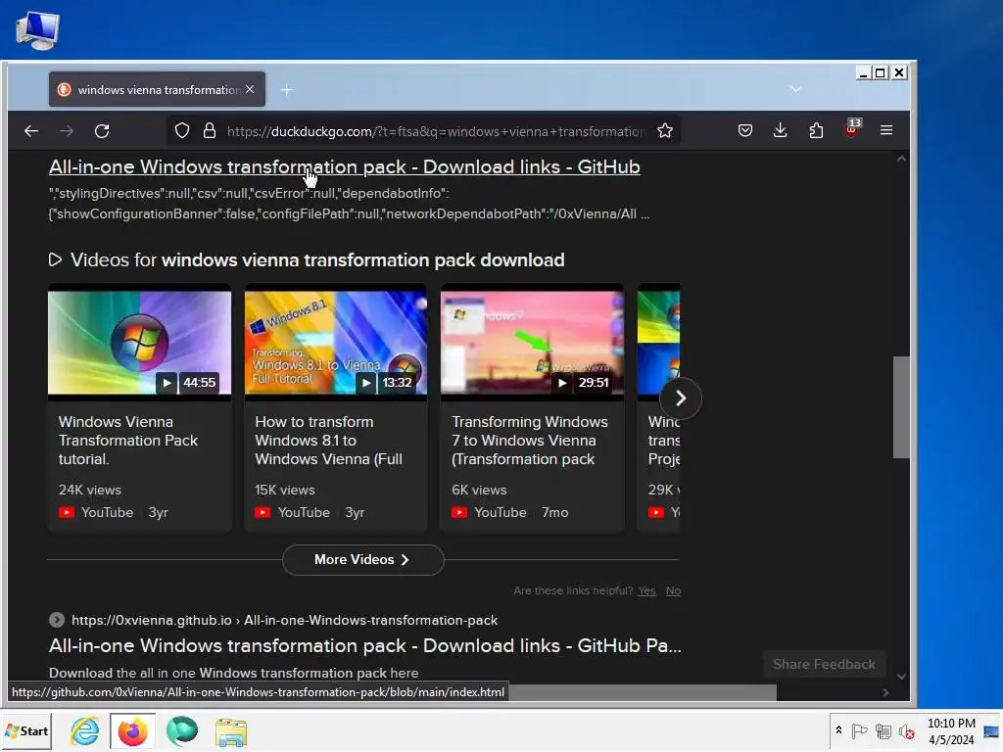Image resolution: width=1003 pixels, height=752 pixels.
Task: Open All-in-one Windows transformation pack GitHub link
Action: click(344, 166)
